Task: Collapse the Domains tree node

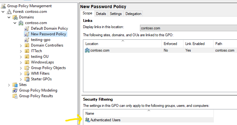Action: 9,17
